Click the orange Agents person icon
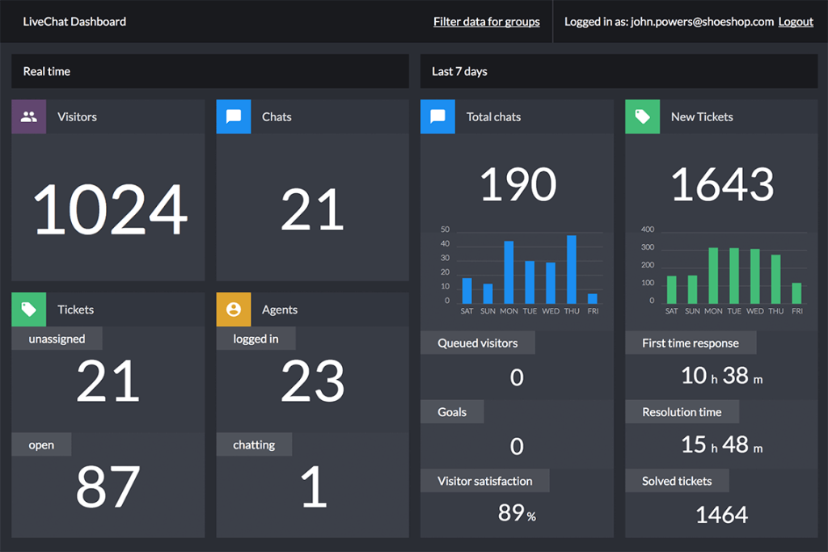 click(234, 310)
